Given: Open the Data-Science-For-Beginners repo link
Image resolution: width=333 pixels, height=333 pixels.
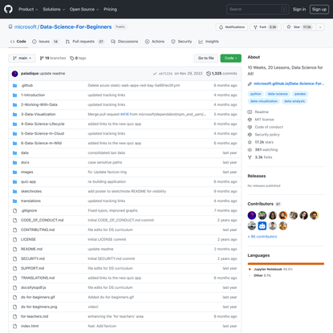Looking at the screenshot, I should (x=75, y=26).
